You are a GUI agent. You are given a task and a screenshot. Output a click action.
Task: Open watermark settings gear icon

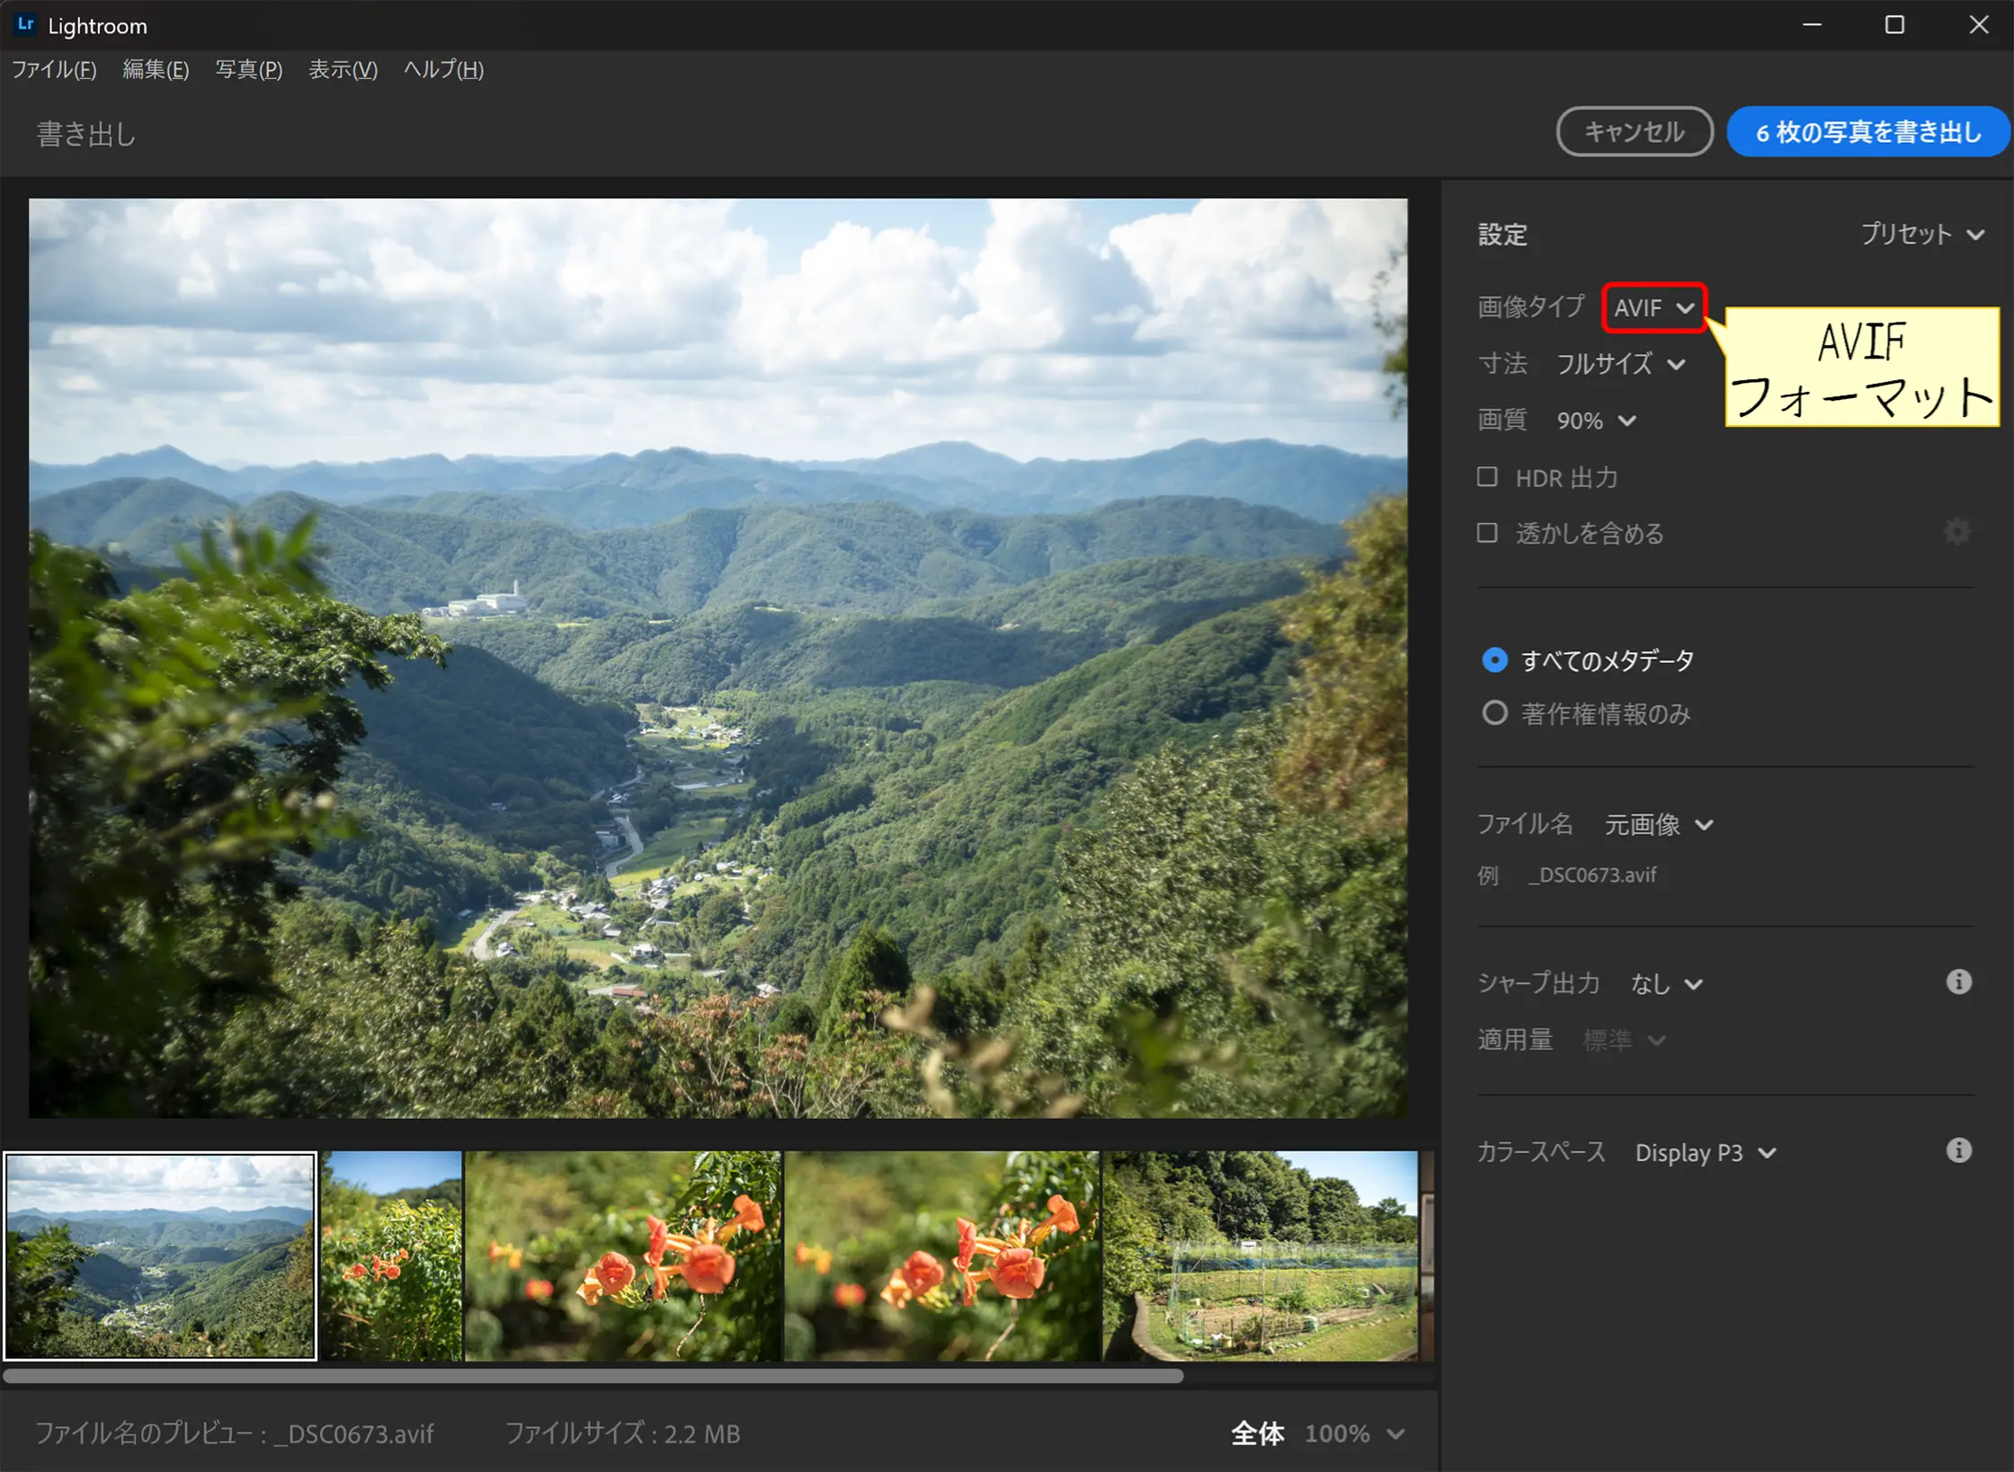point(1957,531)
